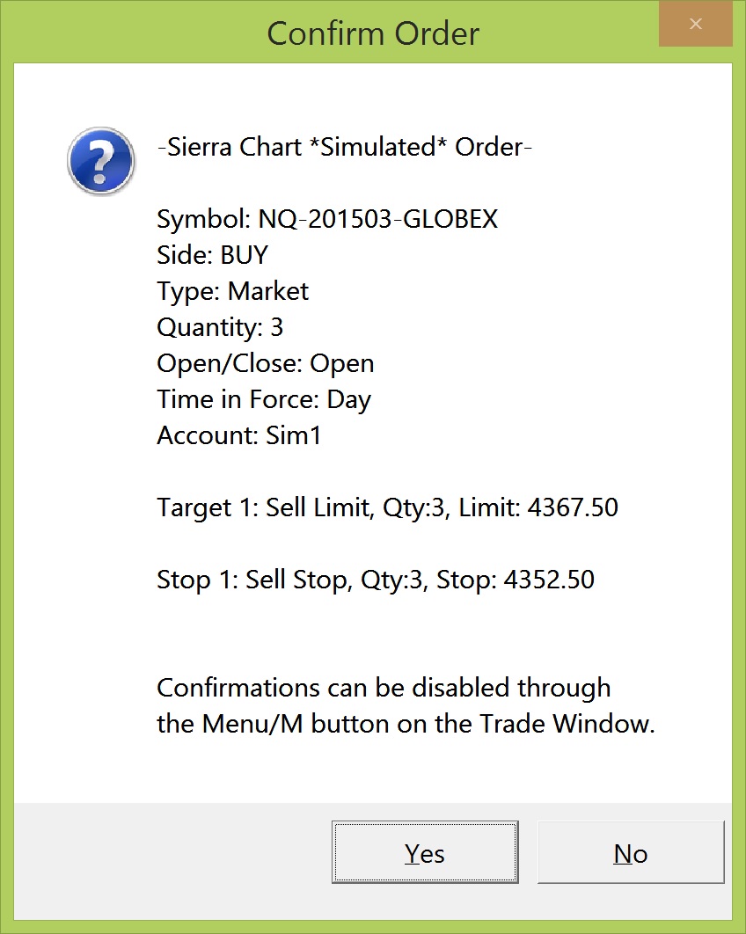Close the Confirm Order dialog
Screen dimensions: 746x934
tap(695, 25)
